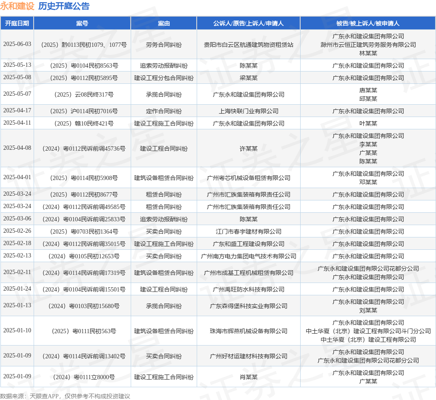Click case number (2025)云08民终317号
Screen dimensions: 436x400
(x=84, y=94)
